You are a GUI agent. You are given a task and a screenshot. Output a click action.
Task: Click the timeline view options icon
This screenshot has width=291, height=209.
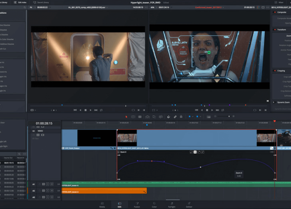pos(209,117)
